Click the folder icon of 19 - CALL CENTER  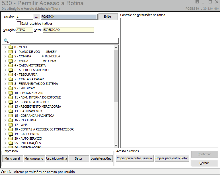pyautogui.click(x=11, y=134)
